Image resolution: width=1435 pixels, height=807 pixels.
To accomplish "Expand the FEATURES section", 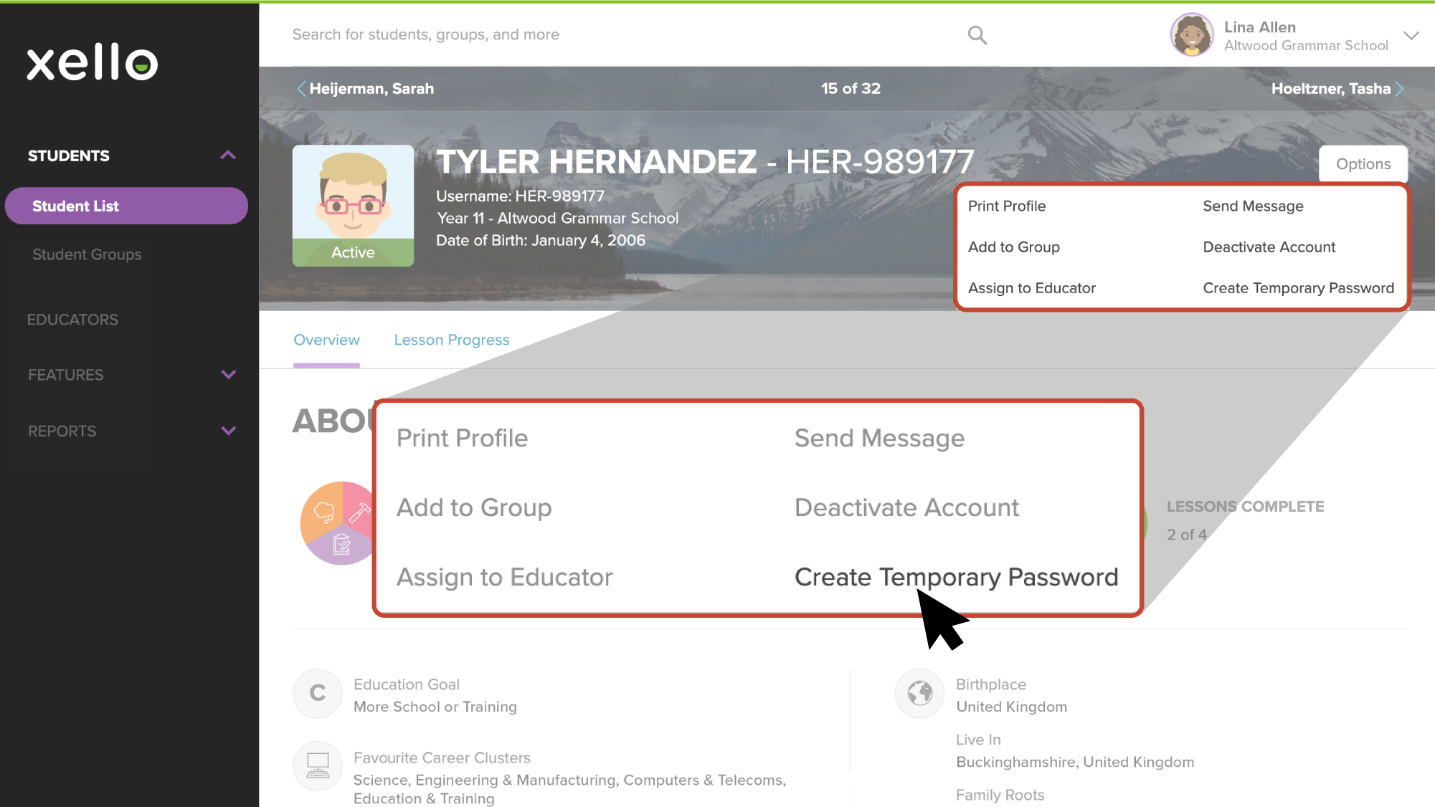I will 228,374.
